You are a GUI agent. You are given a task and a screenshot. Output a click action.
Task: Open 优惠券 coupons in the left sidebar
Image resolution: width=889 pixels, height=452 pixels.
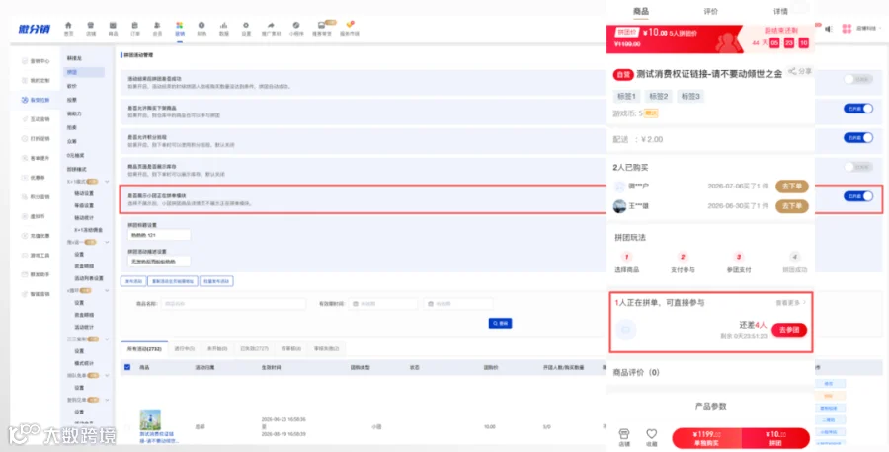pos(33,178)
